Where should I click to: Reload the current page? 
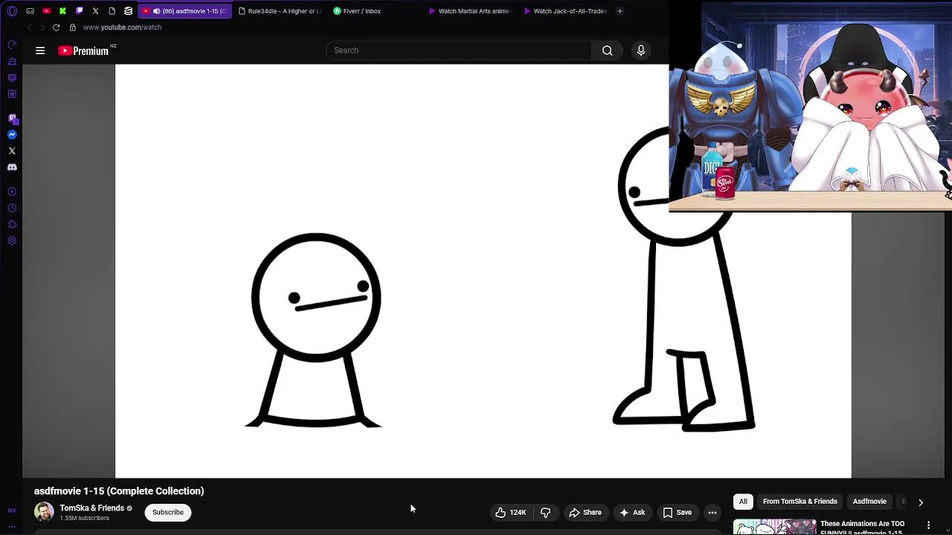coord(56,27)
